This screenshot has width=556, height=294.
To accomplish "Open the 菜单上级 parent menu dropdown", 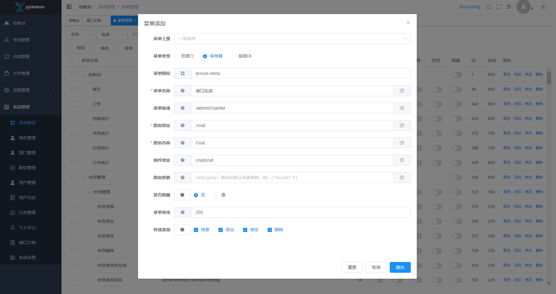I will [x=292, y=39].
